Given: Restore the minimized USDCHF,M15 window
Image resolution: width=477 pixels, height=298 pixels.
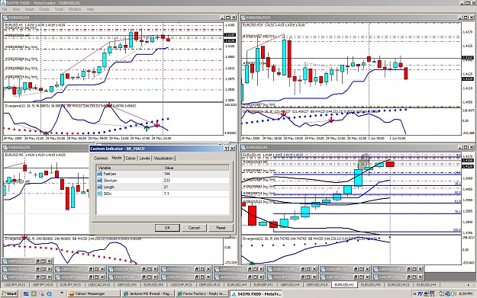Looking at the screenshot, I should tap(143, 269).
